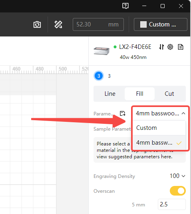Switch to the Line processing tab
The height and width of the screenshot is (214, 191).
coord(110,94)
